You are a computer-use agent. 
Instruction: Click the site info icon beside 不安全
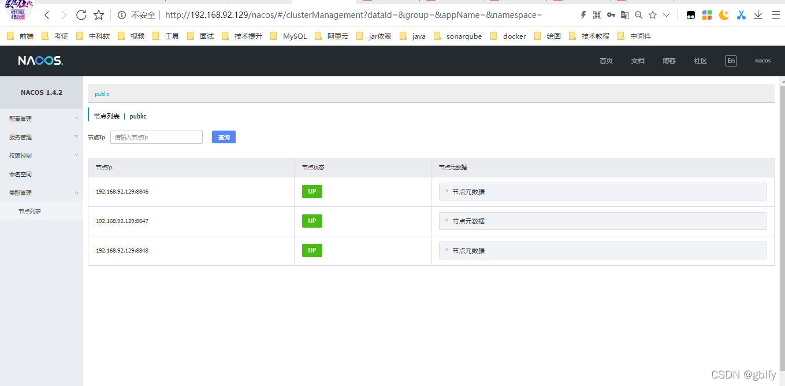(122, 15)
